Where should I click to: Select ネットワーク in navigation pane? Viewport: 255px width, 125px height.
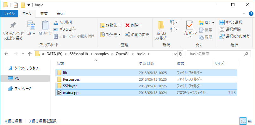20,89
